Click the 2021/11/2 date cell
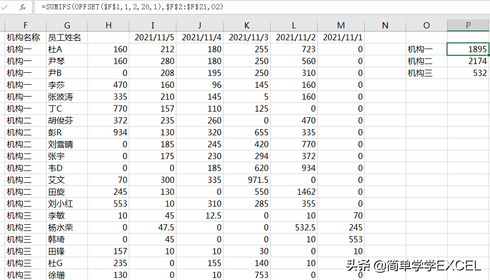Viewport: 490px width, 280px height. (x=294, y=38)
